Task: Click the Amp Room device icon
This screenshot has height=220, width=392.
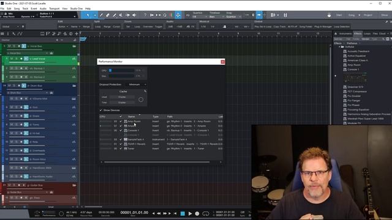Action: [x=126, y=121]
